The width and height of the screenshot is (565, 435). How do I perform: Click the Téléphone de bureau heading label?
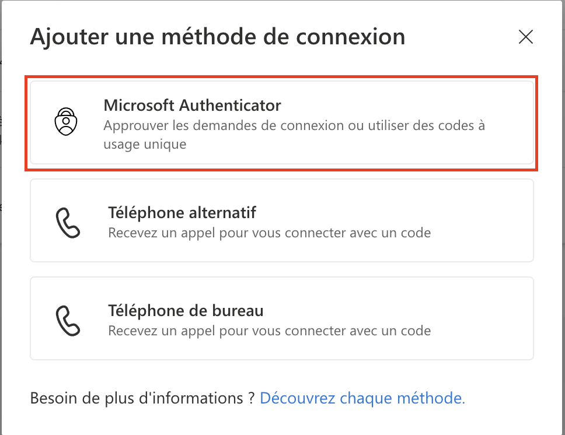186,310
